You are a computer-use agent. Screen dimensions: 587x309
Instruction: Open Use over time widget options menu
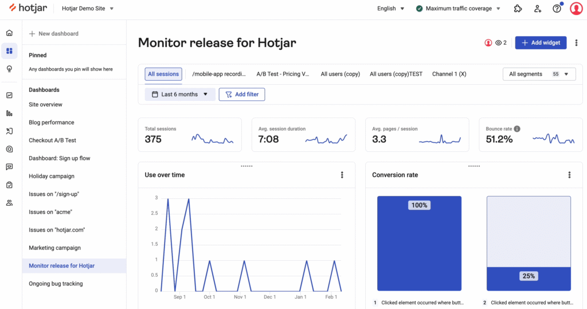342,175
